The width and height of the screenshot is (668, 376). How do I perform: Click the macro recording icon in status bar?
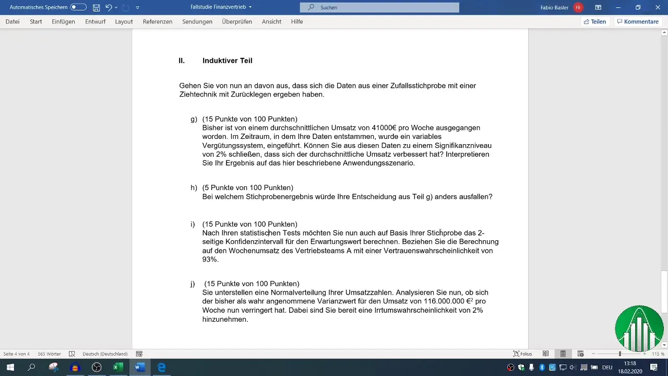(x=139, y=354)
